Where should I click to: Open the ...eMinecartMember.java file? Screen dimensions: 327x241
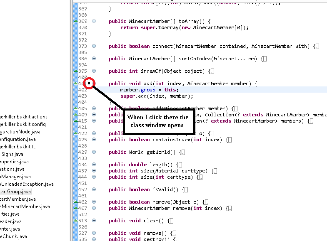point(25,207)
